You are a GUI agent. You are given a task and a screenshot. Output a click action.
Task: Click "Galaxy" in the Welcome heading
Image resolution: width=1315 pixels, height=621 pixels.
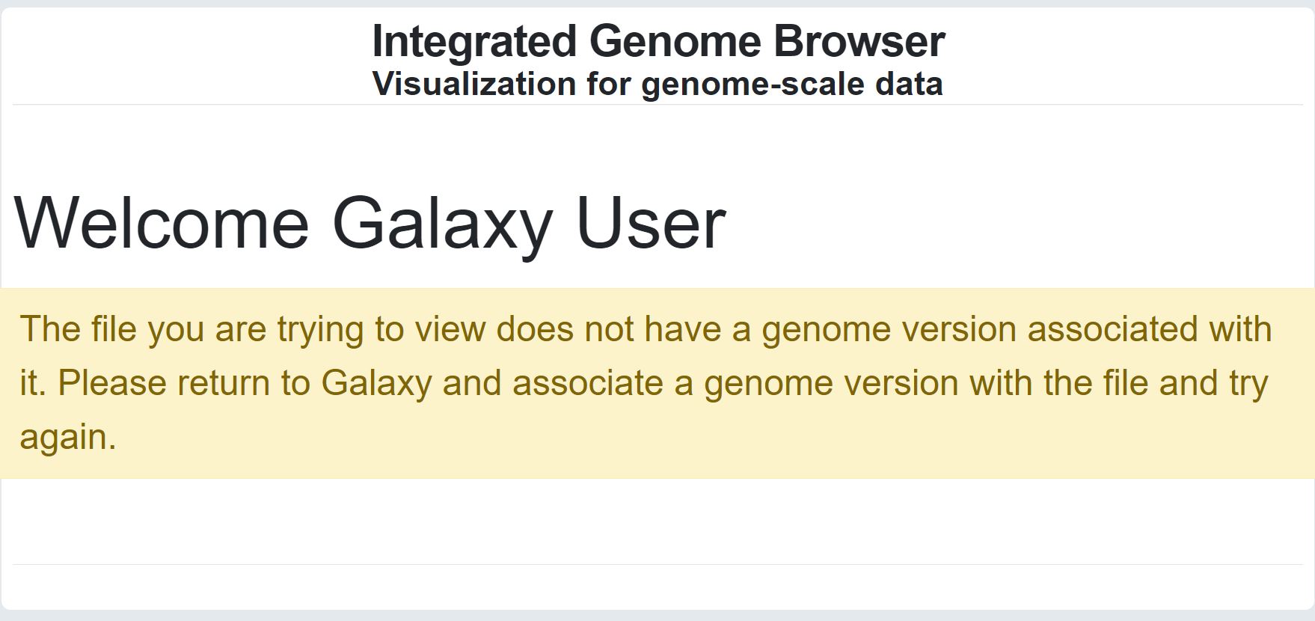point(442,222)
